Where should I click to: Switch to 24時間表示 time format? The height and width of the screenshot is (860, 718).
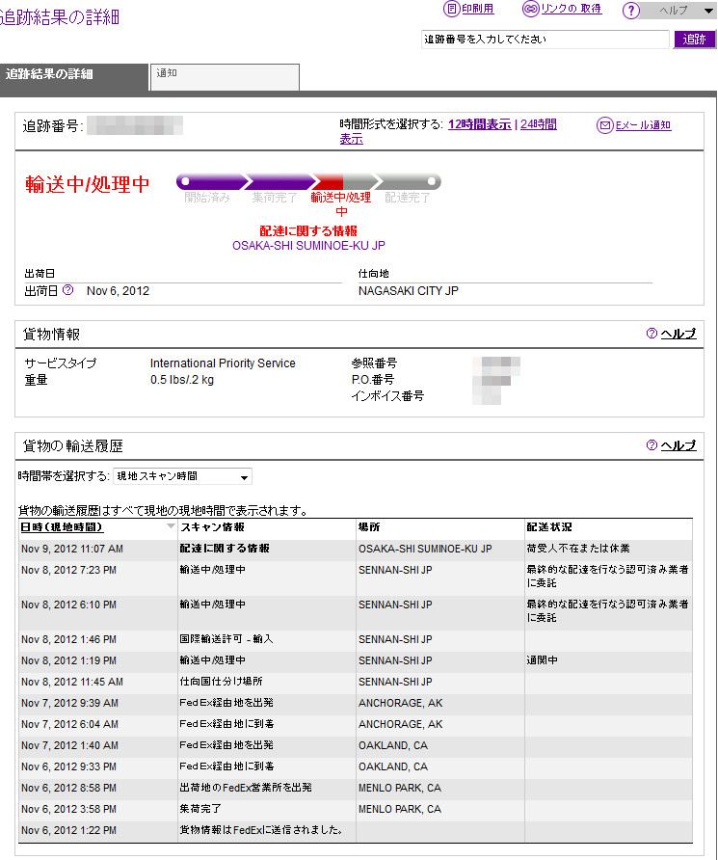538,124
